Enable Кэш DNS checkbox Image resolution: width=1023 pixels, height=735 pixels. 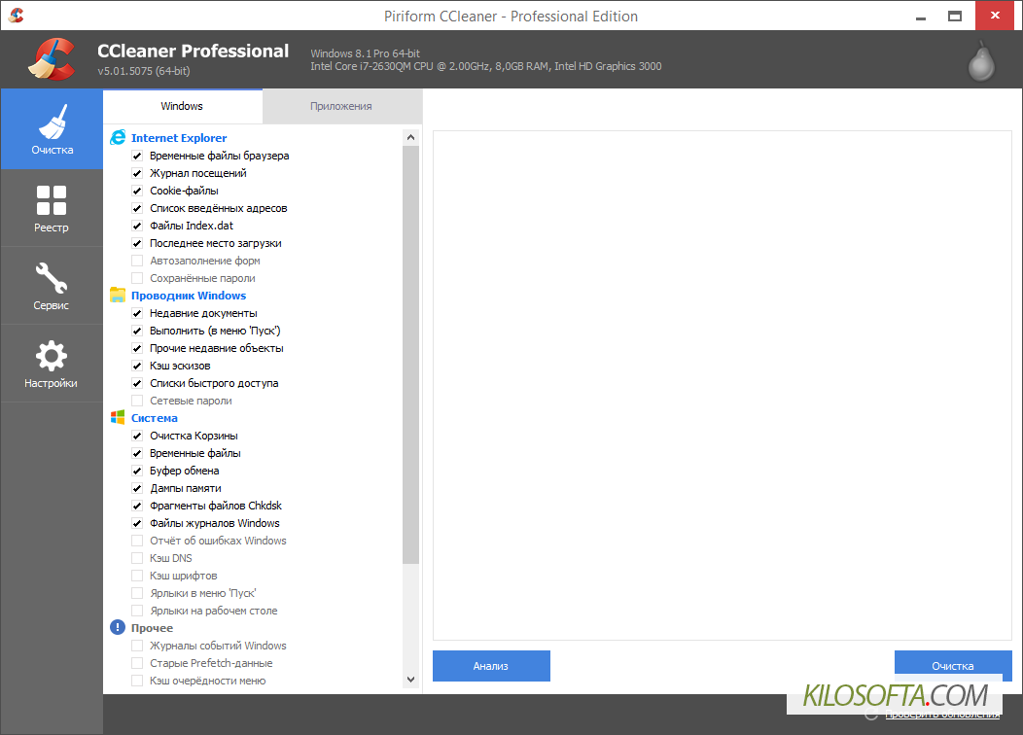[x=137, y=558]
